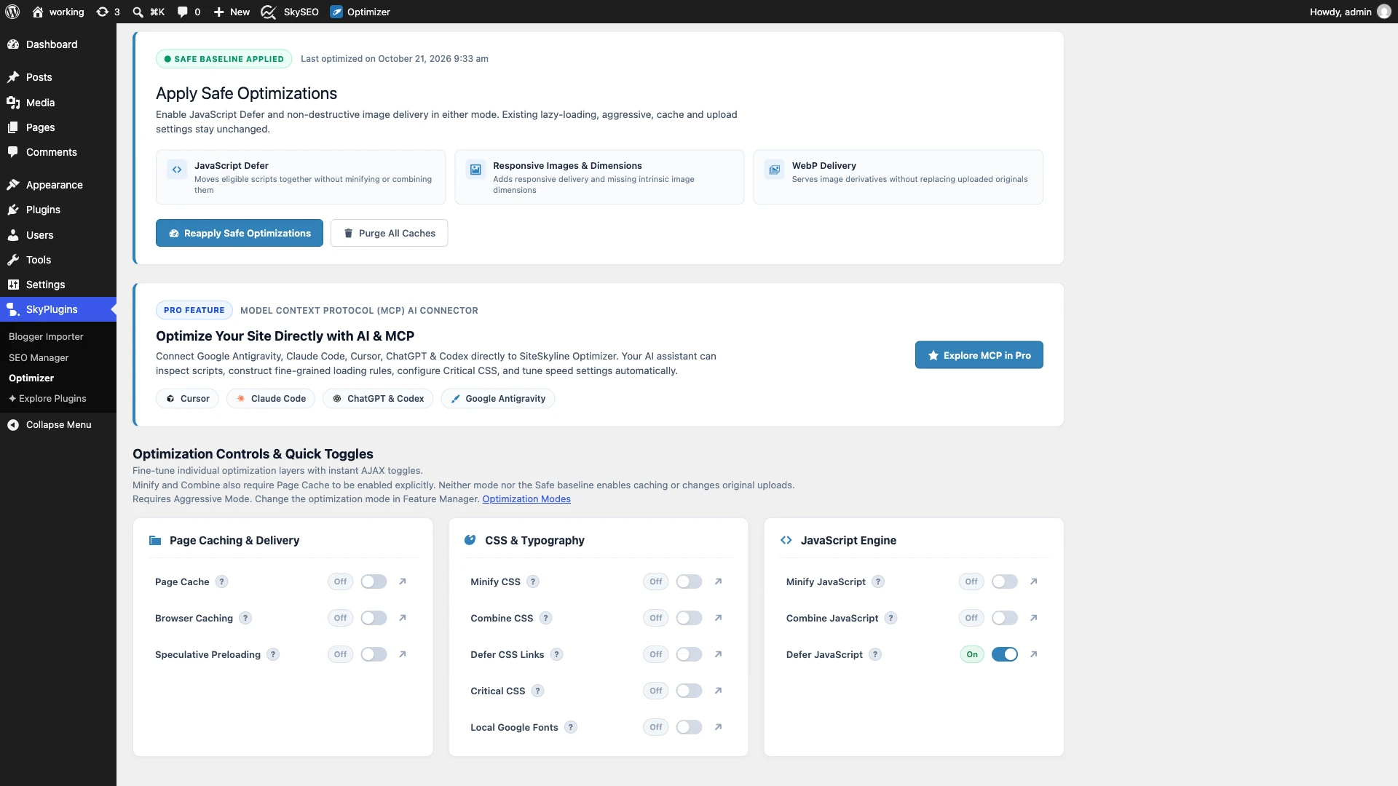Enable the Browser Caching toggle

pyautogui.click(x=374, y=618)
